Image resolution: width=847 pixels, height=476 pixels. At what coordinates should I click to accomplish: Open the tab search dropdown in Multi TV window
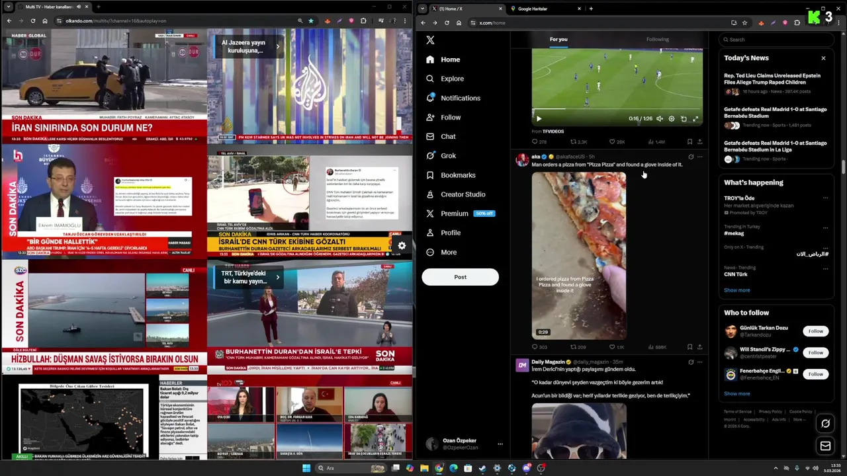click(9, 7)
